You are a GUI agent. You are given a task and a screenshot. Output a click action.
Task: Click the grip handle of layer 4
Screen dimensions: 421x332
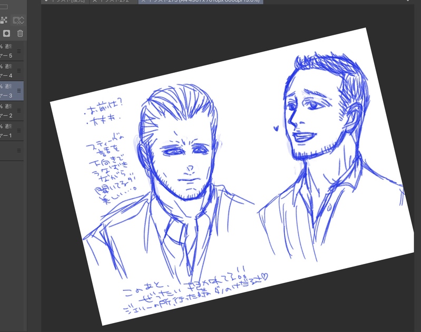[19, 71]
